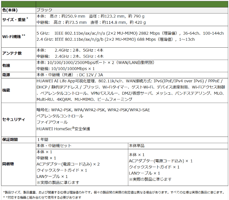
Task: Click the 本体 height 約250.9 mm line
Action: [90, 16]
